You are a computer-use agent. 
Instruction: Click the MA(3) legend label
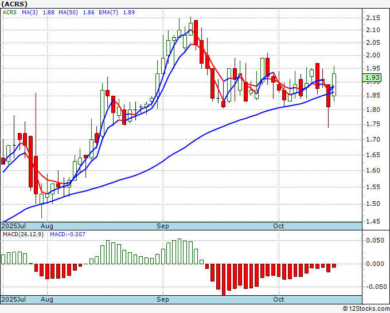30,13
